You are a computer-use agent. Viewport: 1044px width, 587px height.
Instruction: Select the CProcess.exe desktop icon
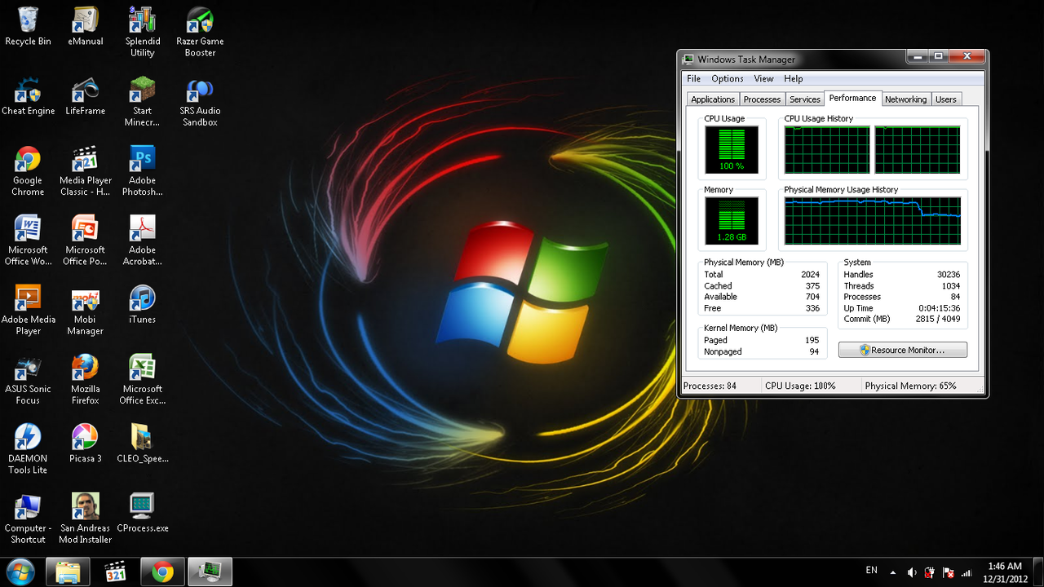(142, 513)
